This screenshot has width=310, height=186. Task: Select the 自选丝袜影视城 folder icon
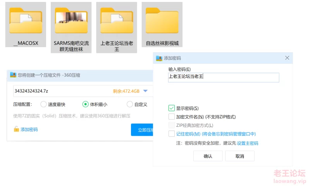[162, 20]
